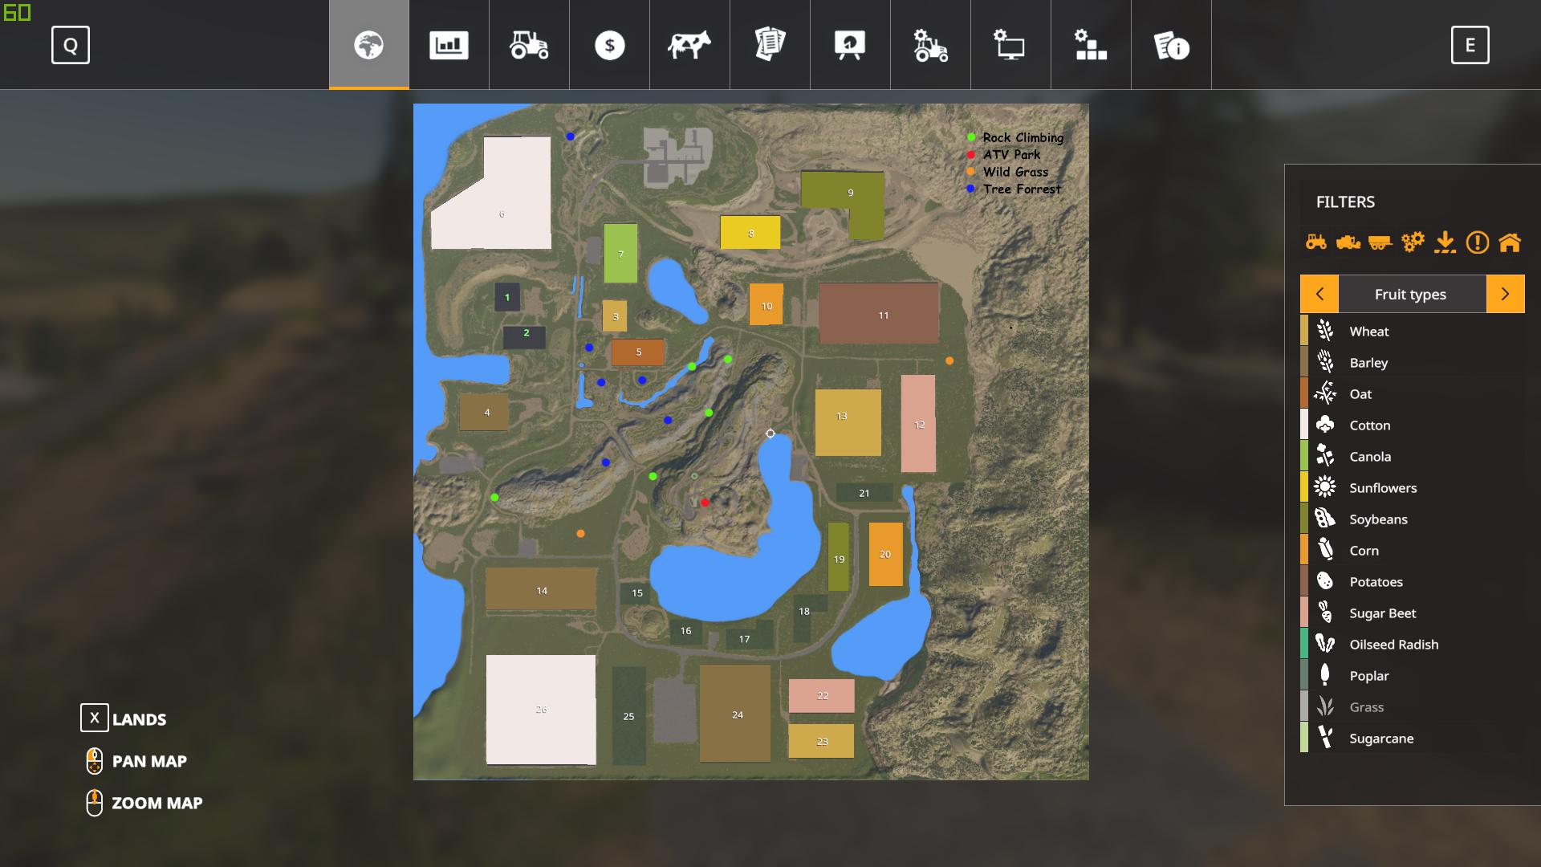Screen dimensions: 1541x867
Task: Click the Sugar Beet color swatch
Action: point(1304,613)
